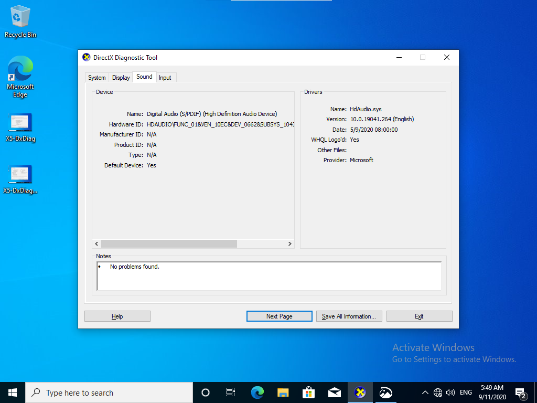This screenshot has width=537, height=403.
Task: Minimize the DirectX Diagnostic Tool window
Action: coord(399,58)
